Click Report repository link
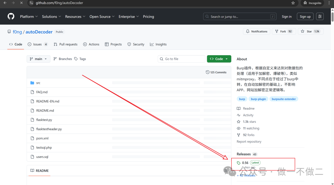 tap(249, 142)
